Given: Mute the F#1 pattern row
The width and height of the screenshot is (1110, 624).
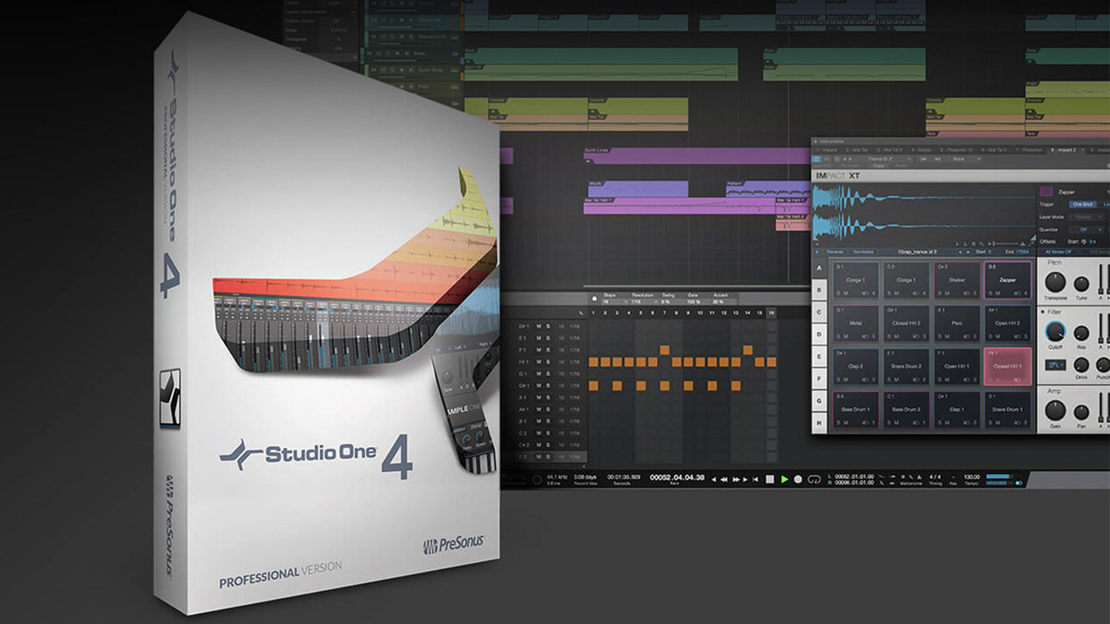Looking at the screenshot, I should coord(539,362).
